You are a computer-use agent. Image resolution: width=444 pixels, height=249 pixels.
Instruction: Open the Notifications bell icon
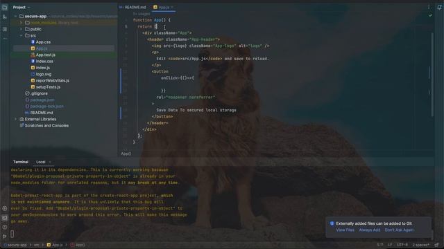click(x=439, y=8)
